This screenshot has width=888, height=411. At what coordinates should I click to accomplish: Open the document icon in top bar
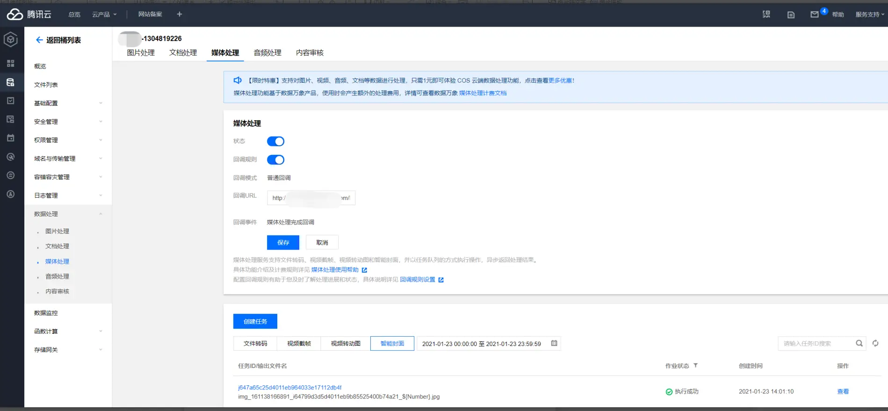click(x=791, y=14)
